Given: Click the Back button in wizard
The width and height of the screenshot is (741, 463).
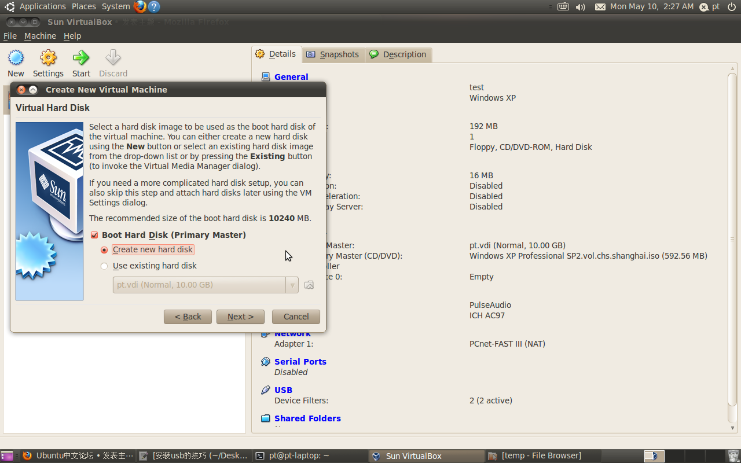Looking at the screenshot, I should click(x=188, y=317).
